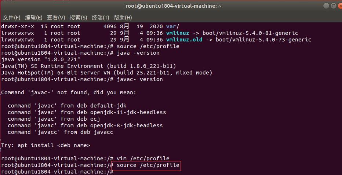Click the window title root@ubuntu1804-virtual-machine: ~
This screenshot has height=175, width=342.
(x=174, y=6)
